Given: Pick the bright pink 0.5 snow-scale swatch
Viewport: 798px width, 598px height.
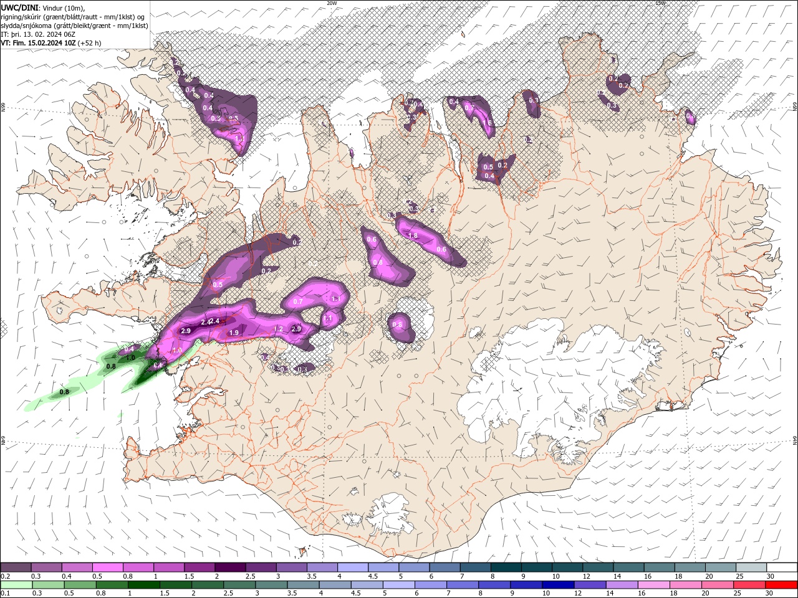Looking at the screenshot, I should tap(107, 567).
